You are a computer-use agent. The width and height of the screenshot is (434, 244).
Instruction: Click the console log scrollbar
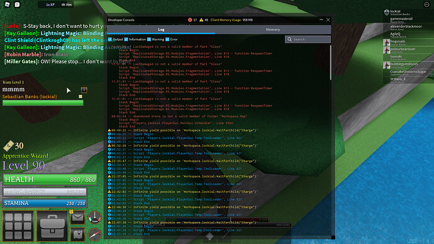pos(330,62)
